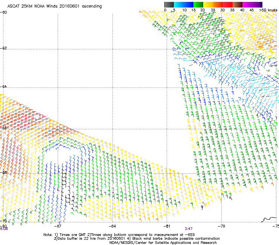Click the '-87' longitude label
This screenshot has width=279, height=245.
(x=57, y=226)
